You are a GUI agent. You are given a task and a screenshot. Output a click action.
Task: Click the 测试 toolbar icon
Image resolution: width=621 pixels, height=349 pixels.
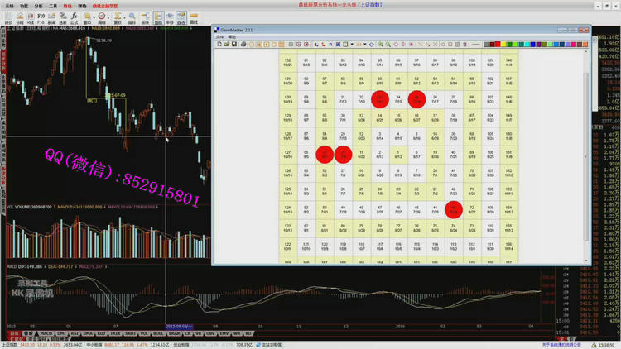pyautogui.click(x=193, y=18)
